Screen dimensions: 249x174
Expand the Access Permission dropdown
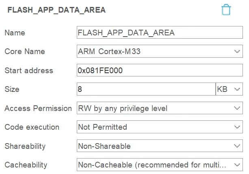160,108
